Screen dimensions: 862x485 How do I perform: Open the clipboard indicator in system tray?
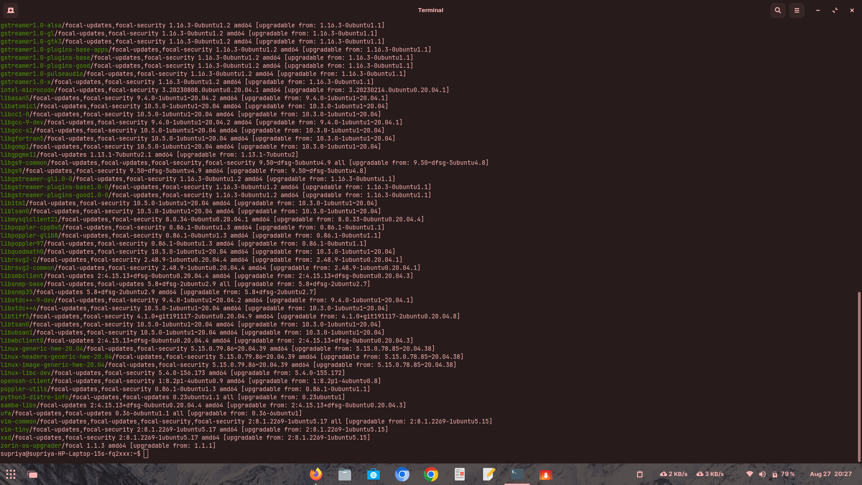point(640,474)
